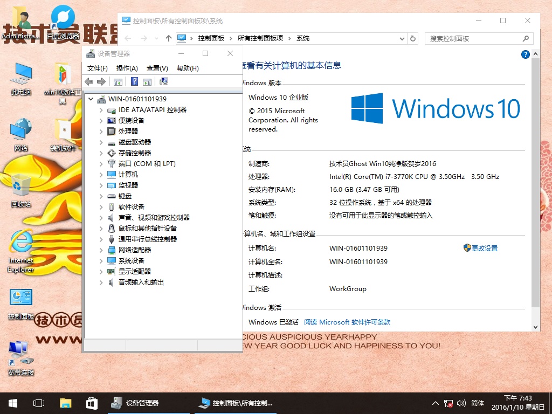Open the Windows Start button
552x414 pixels.
click(13, 403)
